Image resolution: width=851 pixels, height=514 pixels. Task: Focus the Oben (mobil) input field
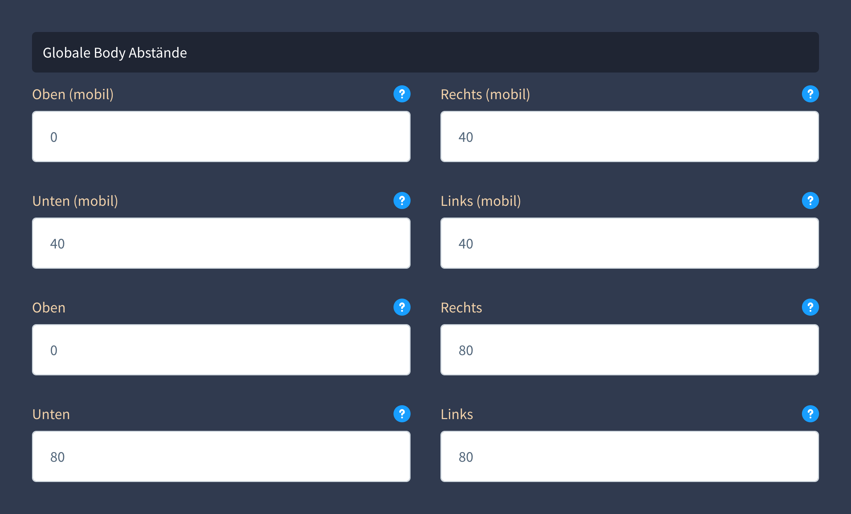(x=221, y=137)
